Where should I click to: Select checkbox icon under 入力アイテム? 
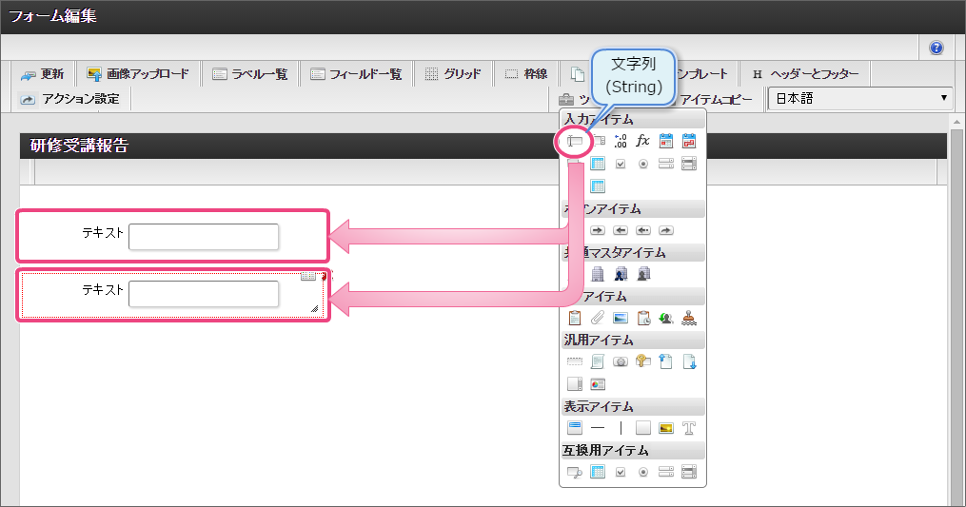[x=621, y=164]
